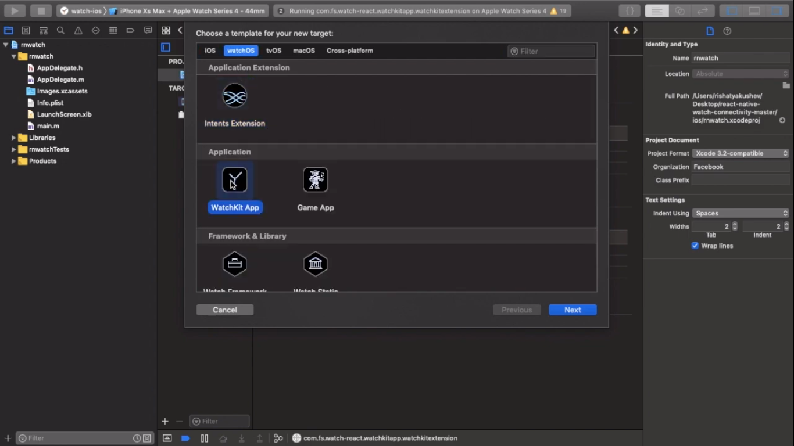
Task: Select the Watch Framework template icon
Action: click(x=235, y=264)
